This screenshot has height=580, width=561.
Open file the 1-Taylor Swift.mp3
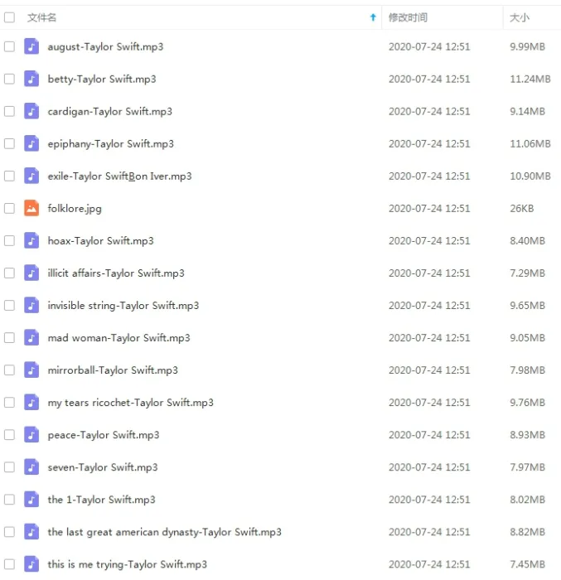coord(102,500)
